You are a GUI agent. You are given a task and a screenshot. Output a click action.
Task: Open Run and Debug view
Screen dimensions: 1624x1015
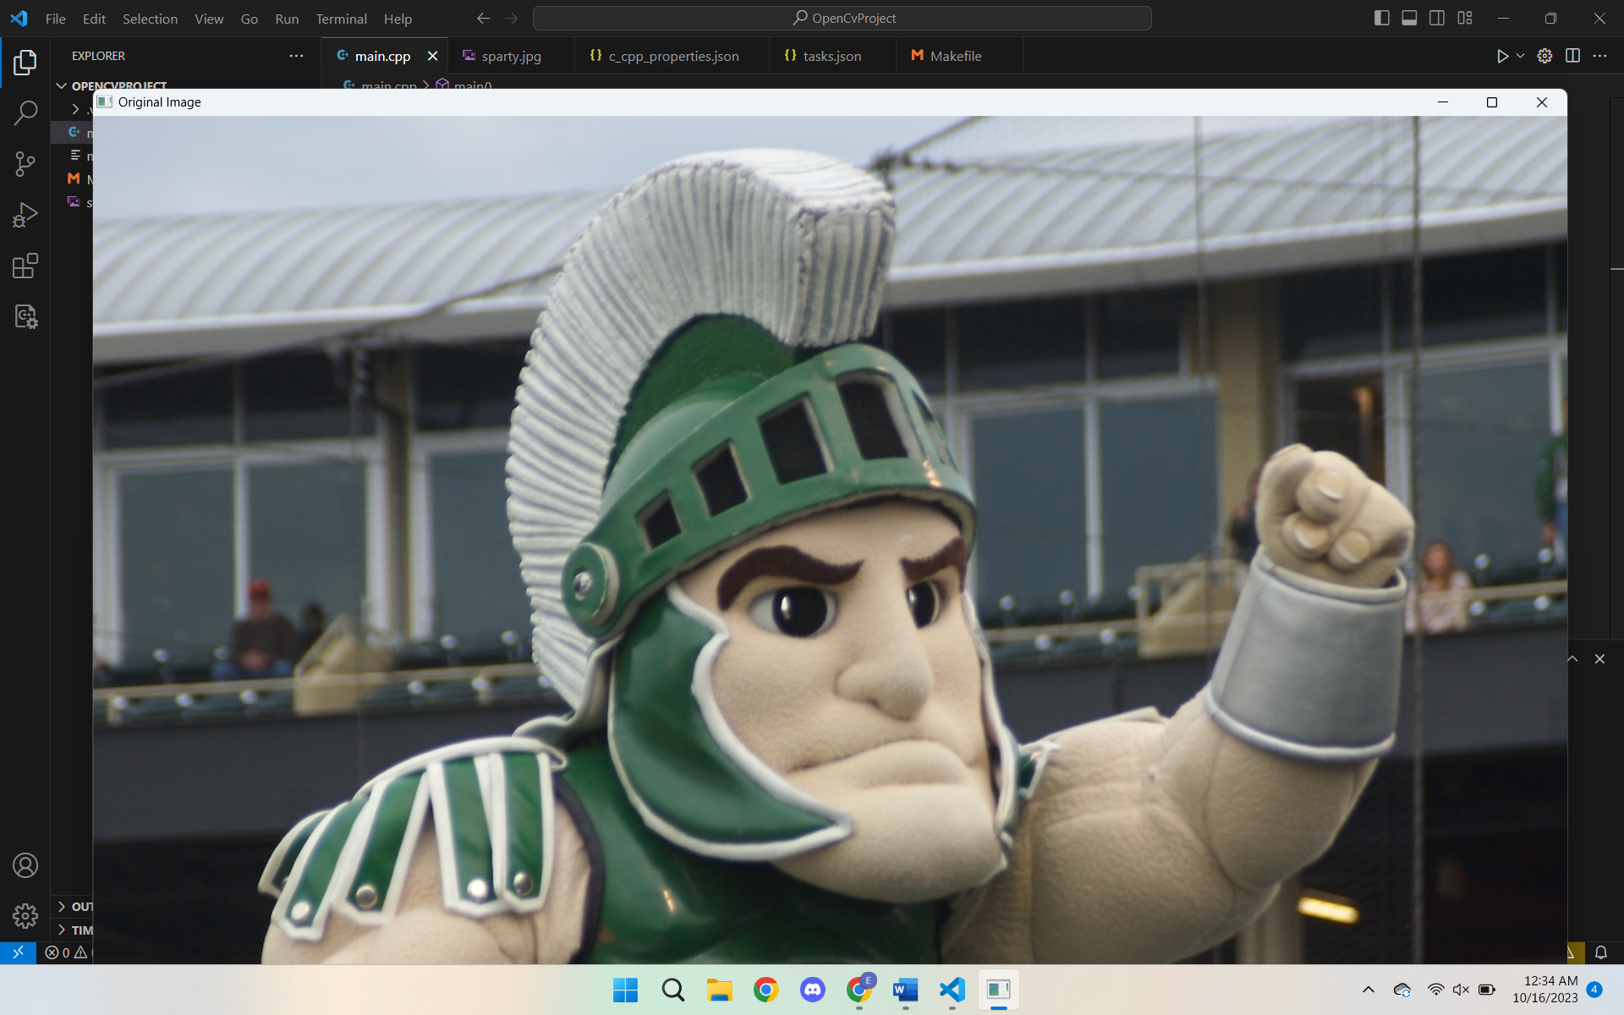pyautogui.click(x=25, y=215)
